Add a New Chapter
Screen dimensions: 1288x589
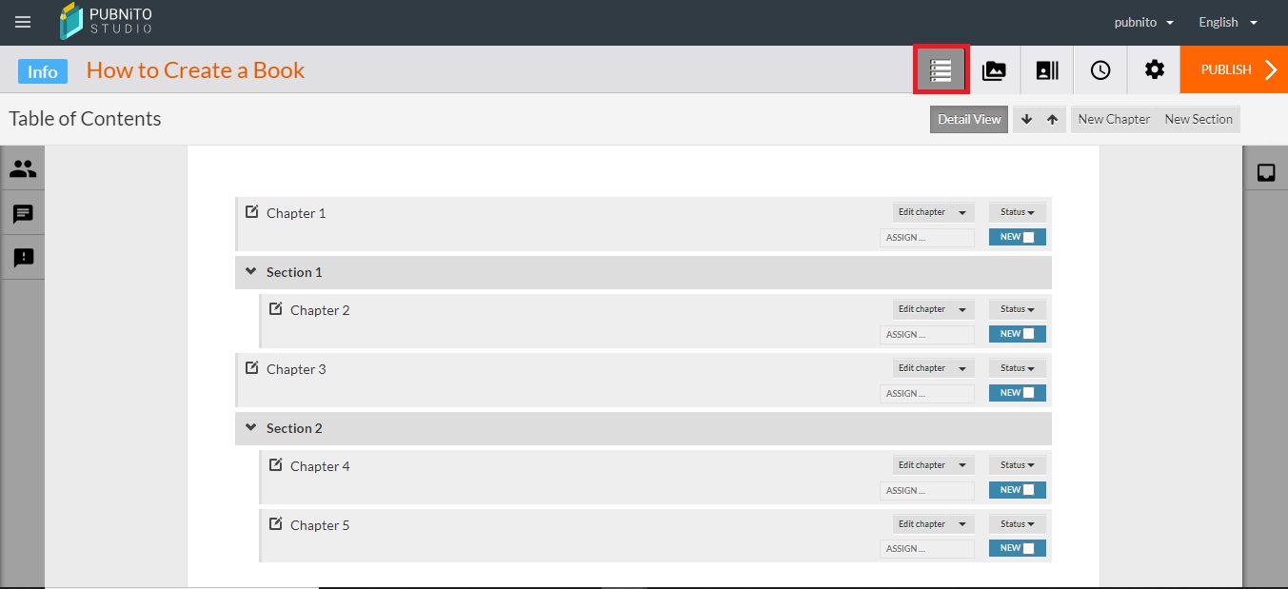point(1114,119)
